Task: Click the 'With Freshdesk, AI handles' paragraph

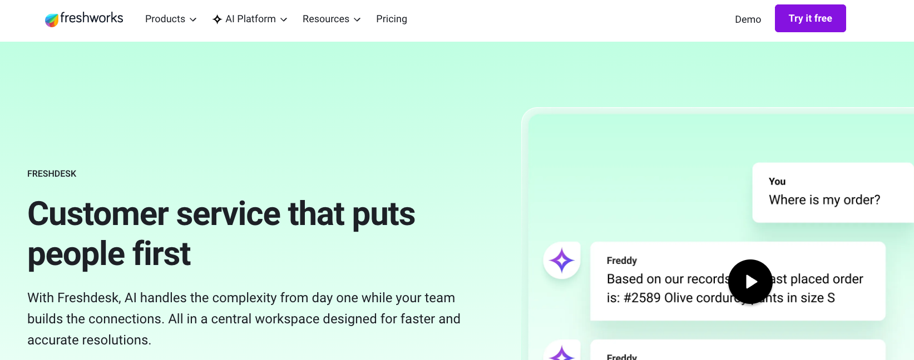Action: [244, 319]
